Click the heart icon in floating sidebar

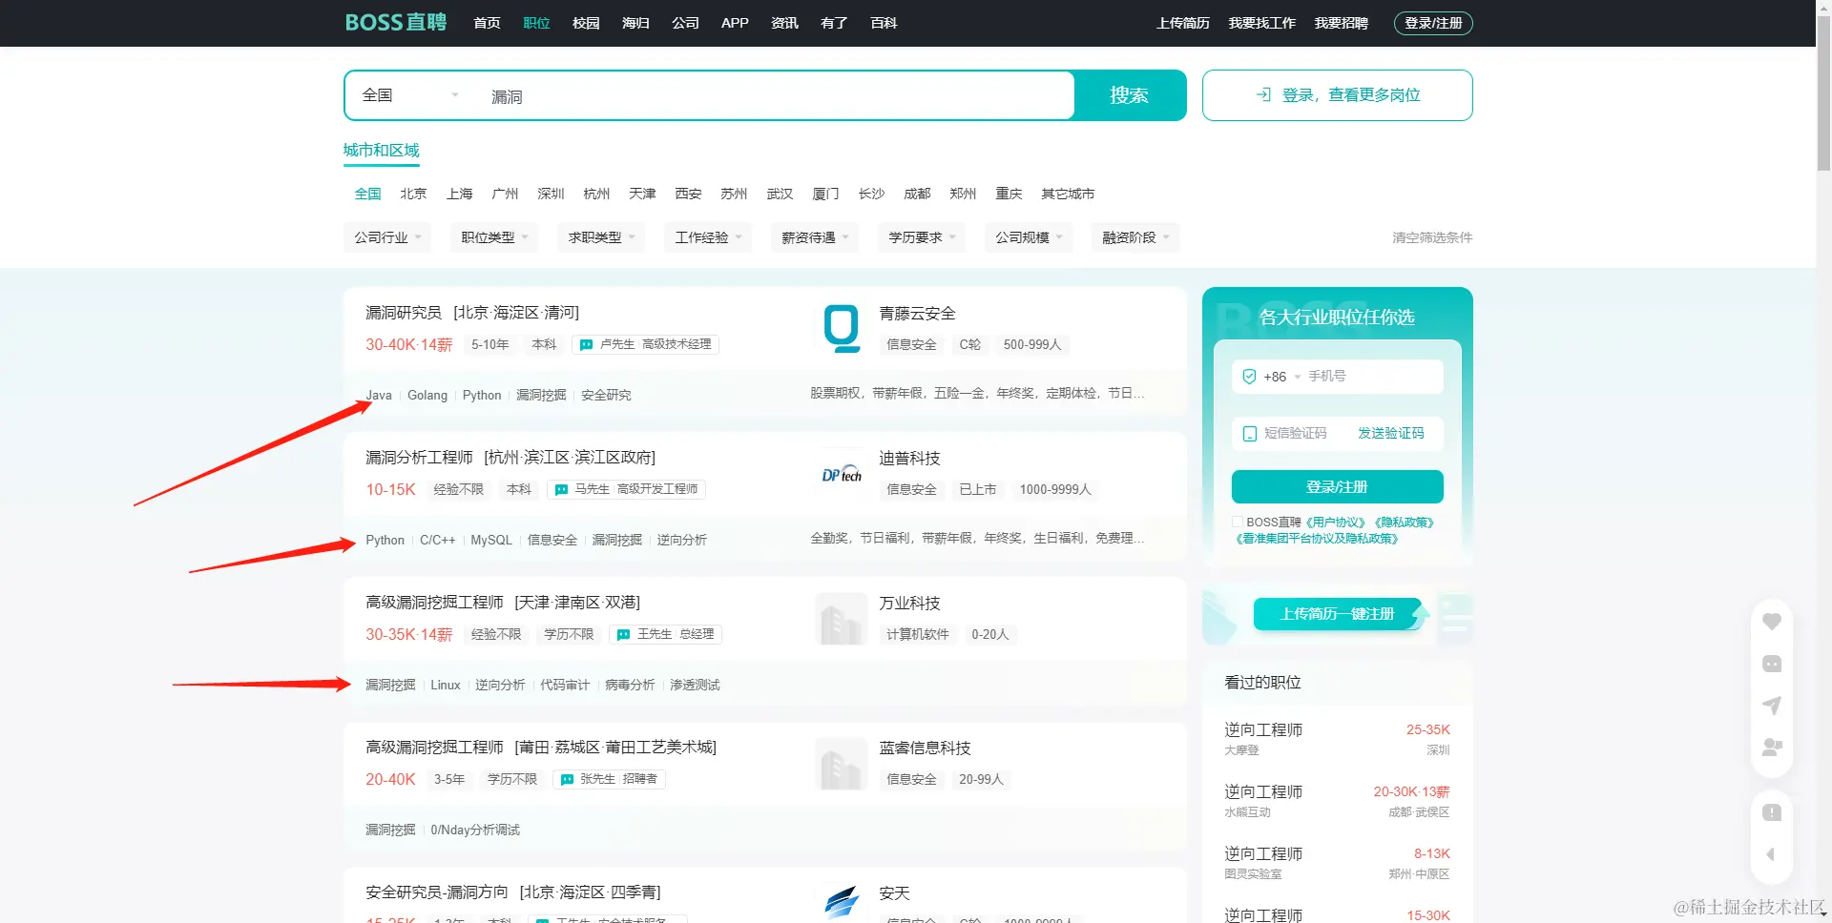pyautogui.click(x=1772, y=622)
